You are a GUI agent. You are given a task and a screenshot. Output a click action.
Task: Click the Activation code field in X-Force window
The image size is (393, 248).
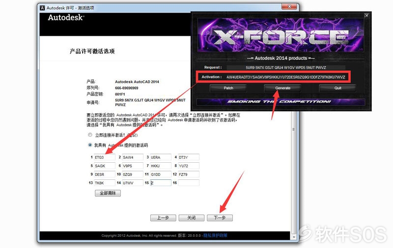(286, 77)
